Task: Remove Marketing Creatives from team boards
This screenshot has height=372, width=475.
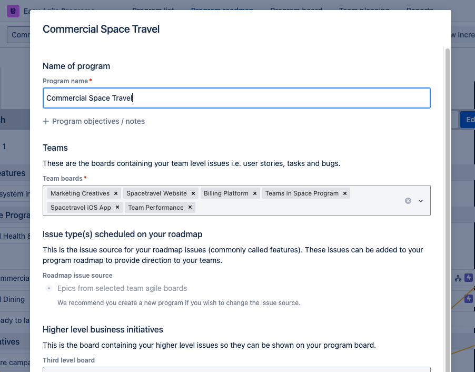Action: point(116,193)
